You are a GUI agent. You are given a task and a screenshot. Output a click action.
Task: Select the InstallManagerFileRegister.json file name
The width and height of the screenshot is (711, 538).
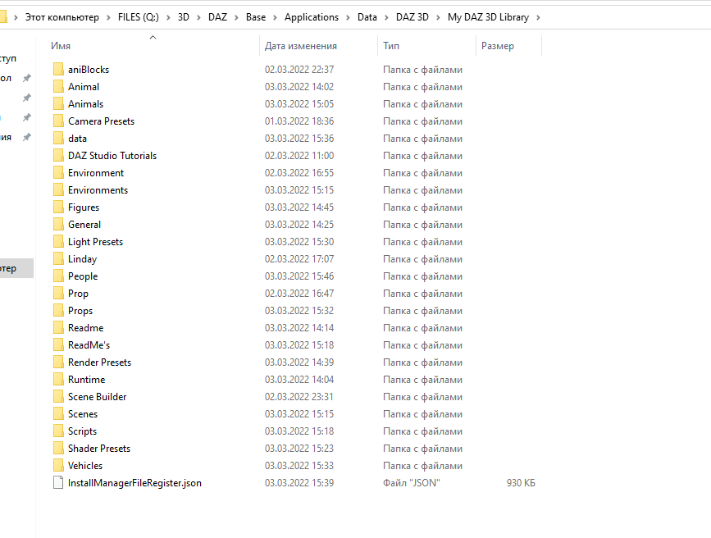point(134,483)
